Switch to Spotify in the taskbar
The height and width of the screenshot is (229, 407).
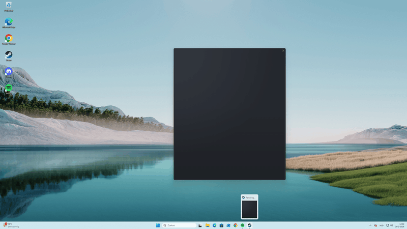point(243,225)
